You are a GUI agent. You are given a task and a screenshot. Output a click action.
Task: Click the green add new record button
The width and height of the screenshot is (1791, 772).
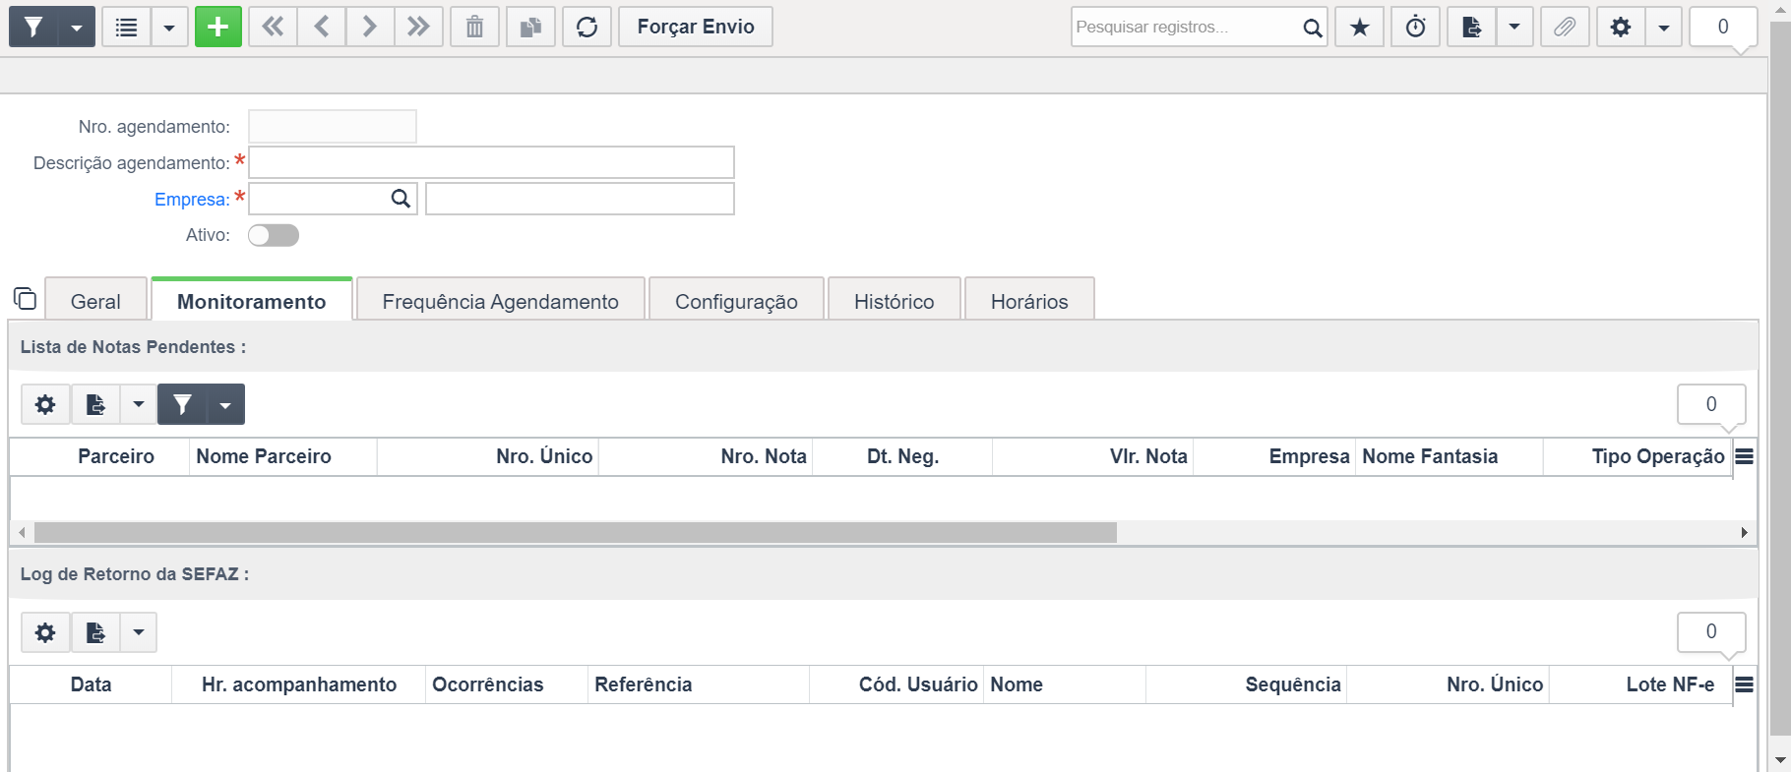coord(217,27)
